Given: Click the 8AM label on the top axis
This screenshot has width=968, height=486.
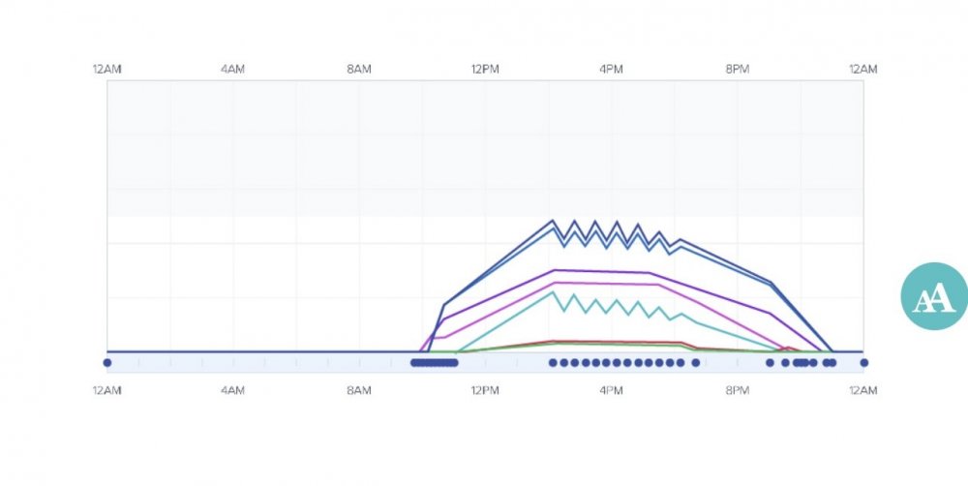Looking at the screenshot, I should point(358,69).
